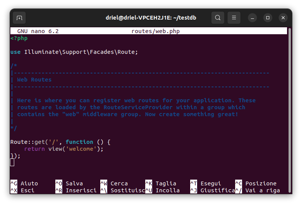
Task: Click the Vai a riga shortcut
Action: (x=257, y=190)
